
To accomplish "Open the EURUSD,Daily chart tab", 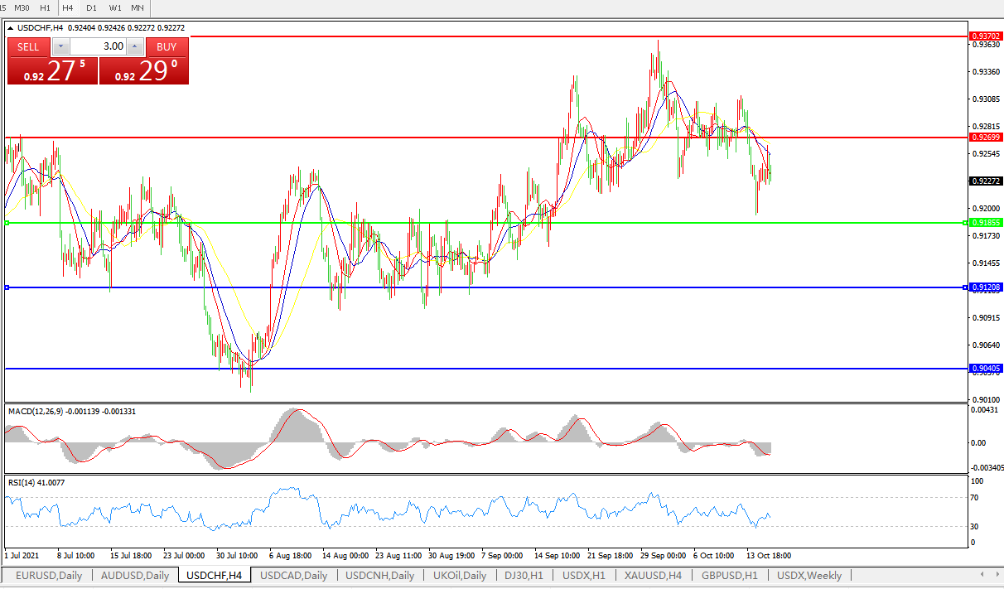I will [49, 575].
